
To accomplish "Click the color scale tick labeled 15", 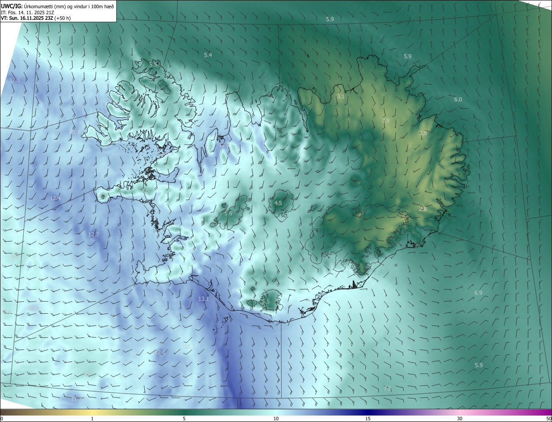I will tap(368, 419).
